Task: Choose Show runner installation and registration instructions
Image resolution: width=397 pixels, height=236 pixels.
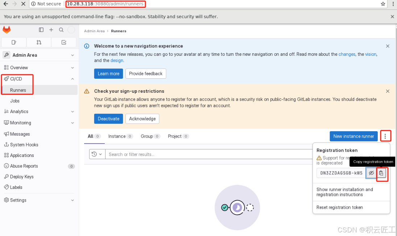Action: pos(351,192)
